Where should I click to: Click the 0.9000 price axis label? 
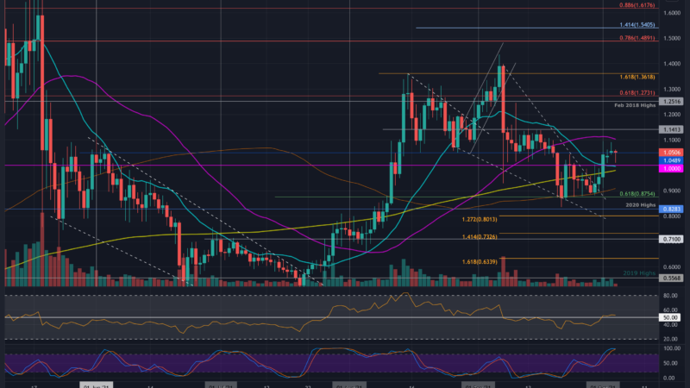(x=672, y=191)
